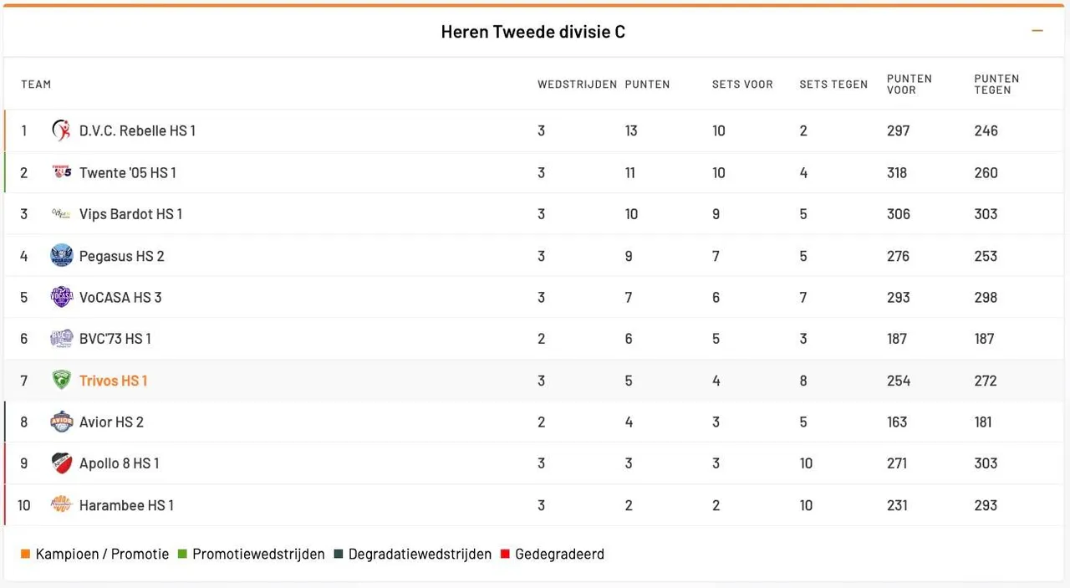Click the Harambee HS 1 team logo

[61, 504]
